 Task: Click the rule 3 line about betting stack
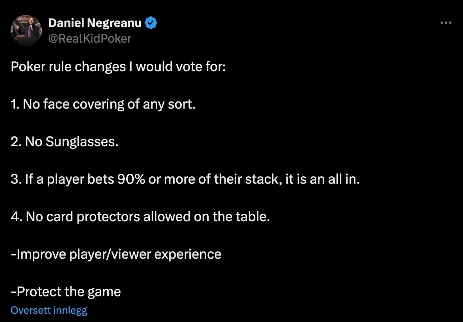click(185, 179)
